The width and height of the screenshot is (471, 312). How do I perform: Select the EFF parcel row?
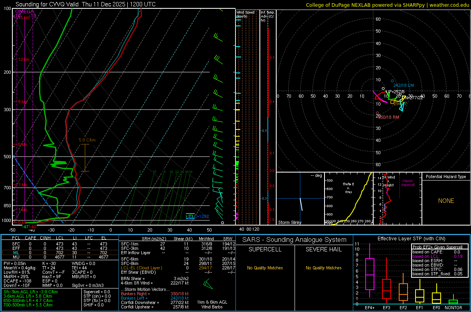pos(60,248)
